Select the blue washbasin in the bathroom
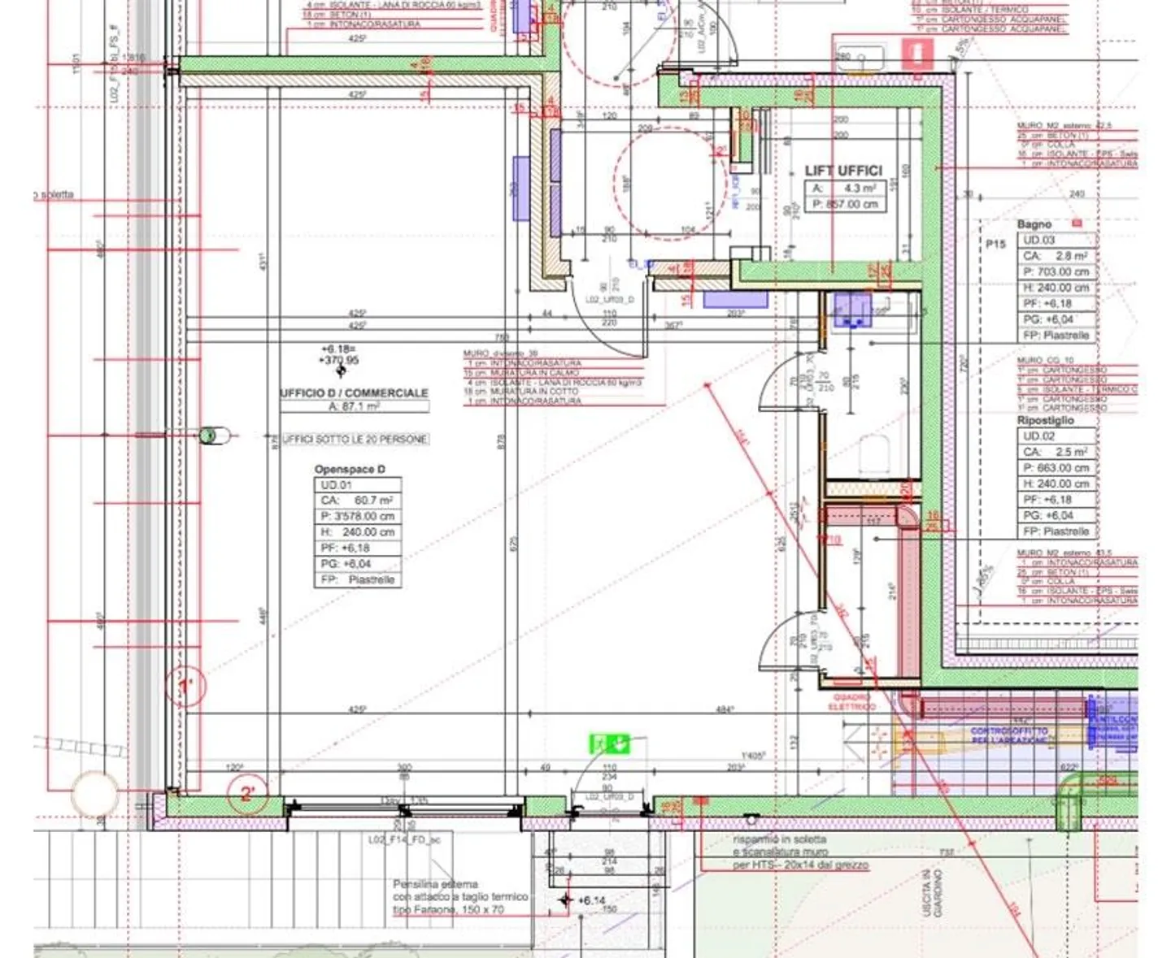 coord(852,310)
